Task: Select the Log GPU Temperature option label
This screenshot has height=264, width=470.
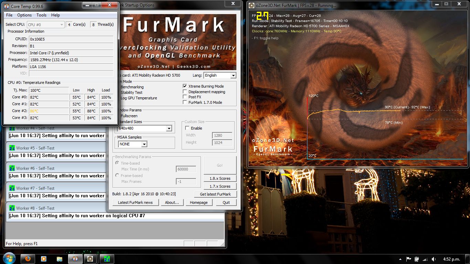Action: [x=139, y=98]
